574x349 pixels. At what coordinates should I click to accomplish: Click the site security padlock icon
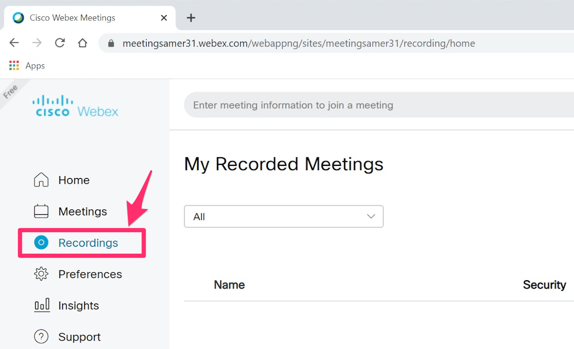pos(111,43)
